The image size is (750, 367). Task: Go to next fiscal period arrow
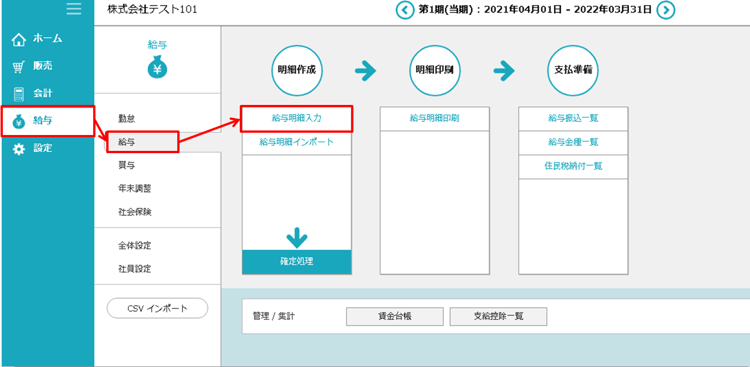[x=665, y=10]
